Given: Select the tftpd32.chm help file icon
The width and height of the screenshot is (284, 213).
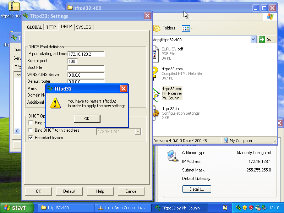Looking at the screenshot, I should click(155, 73).
